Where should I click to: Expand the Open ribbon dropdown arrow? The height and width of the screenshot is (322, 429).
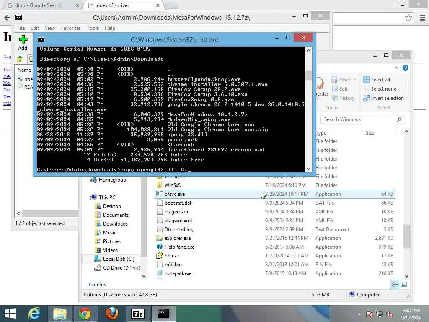pyautogui.click(x=354, y=80)
